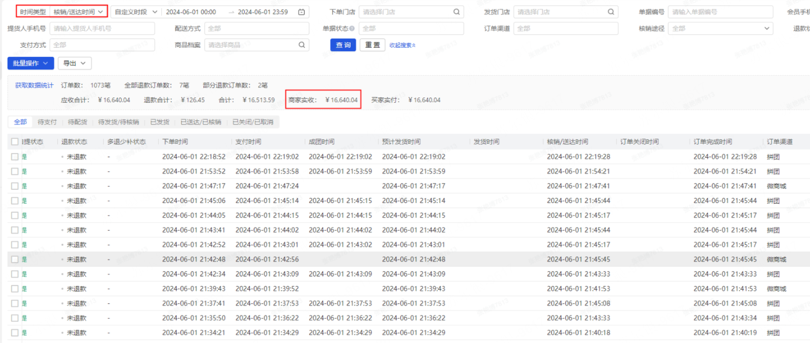
Task: Select the checkbox for order placed 21:42:52
Action: click(x=15, y=245)
